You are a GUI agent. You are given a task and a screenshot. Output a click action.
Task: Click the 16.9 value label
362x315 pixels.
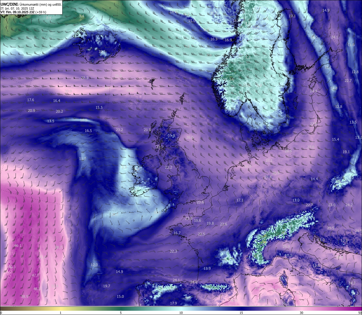click(x=228, y=40)
